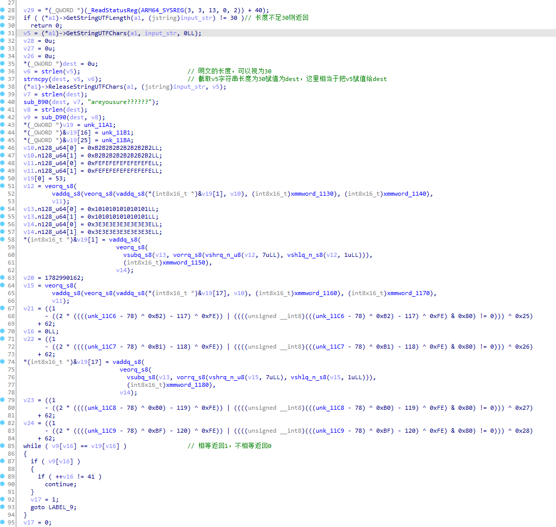Click the gutter dot beside line 40
Image resolution: width=556 pixels, height=527 pixels.
tap(3, 102)
